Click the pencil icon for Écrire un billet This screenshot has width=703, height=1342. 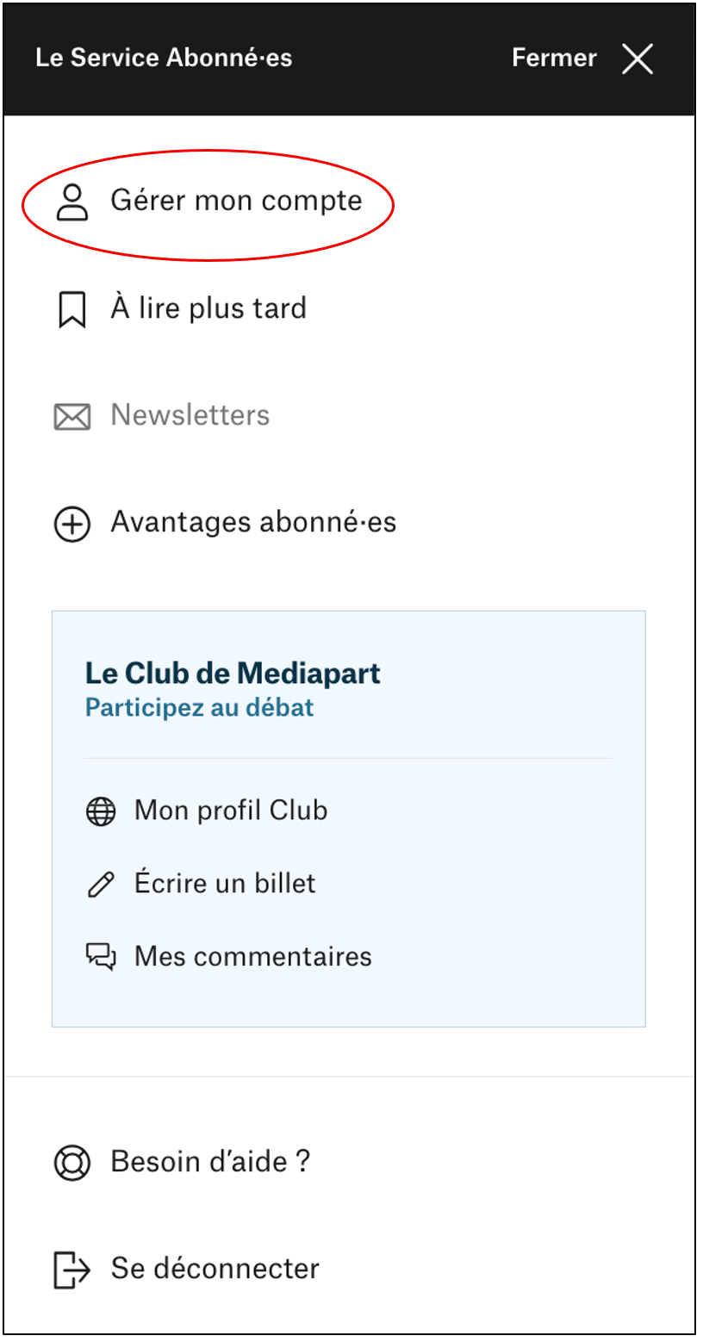[x=101, y=885]
